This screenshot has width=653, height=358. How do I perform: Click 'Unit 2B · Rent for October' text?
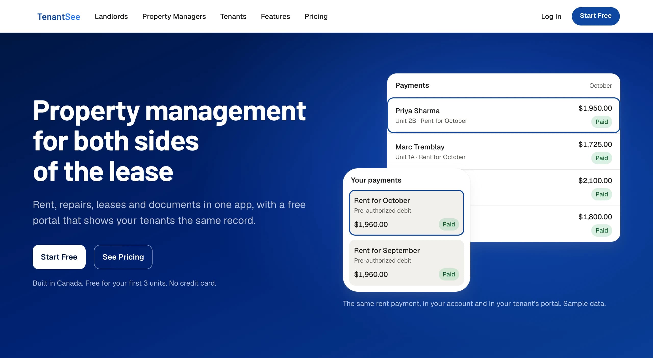[x=431, y=121]
